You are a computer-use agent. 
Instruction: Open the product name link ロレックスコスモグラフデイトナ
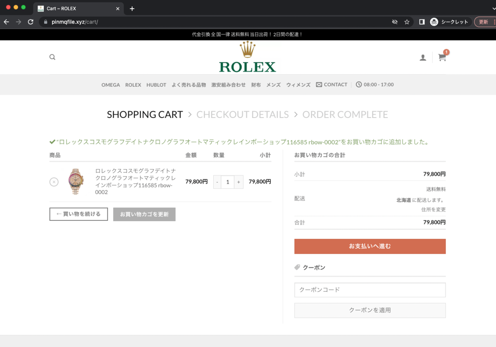[x=136, y=182]
